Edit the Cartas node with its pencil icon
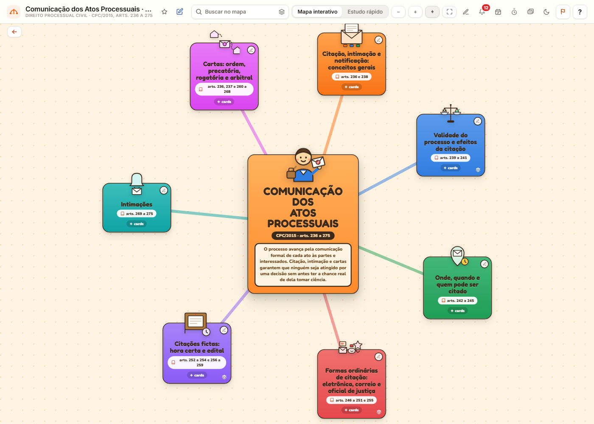 (251, 50)
